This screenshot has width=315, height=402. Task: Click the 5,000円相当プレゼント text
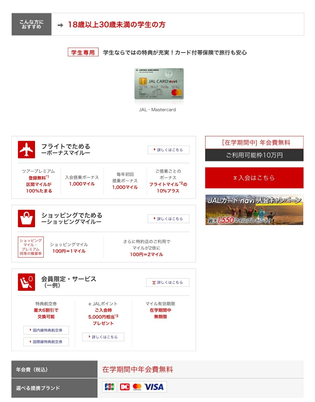[x=103, y=320]
